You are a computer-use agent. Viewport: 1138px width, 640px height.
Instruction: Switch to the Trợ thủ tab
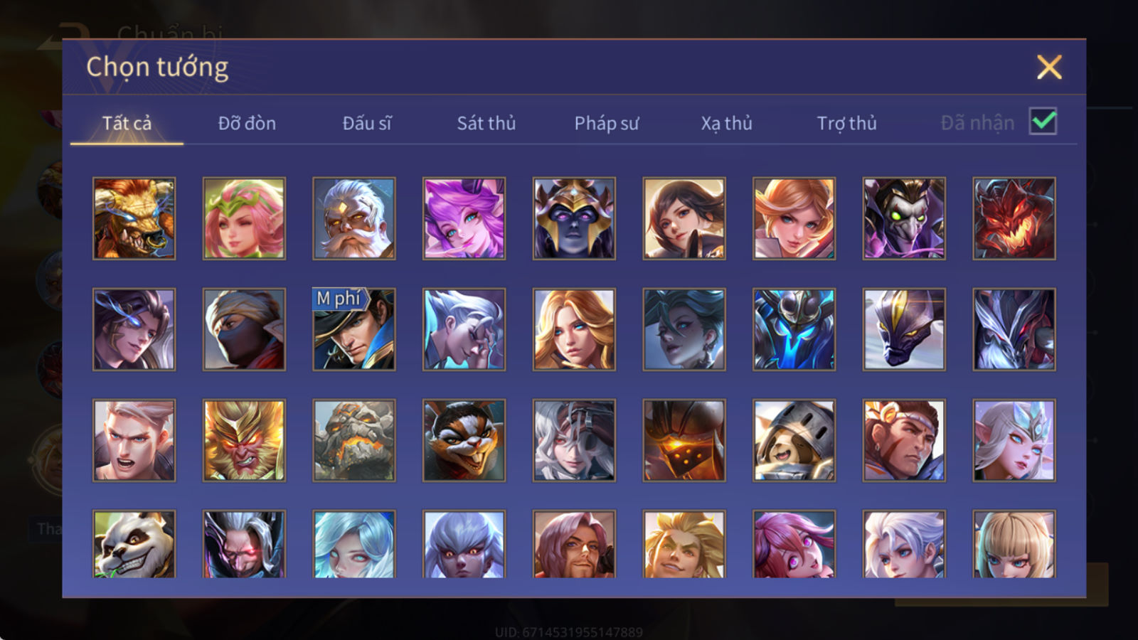pyautogui.click(x=846, y=123)
